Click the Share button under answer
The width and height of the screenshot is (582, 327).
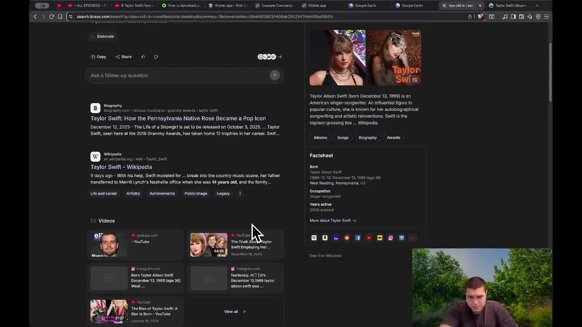124,57
